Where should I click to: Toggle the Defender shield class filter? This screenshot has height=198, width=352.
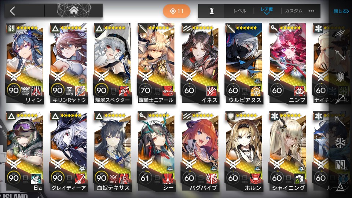(340, 77)
